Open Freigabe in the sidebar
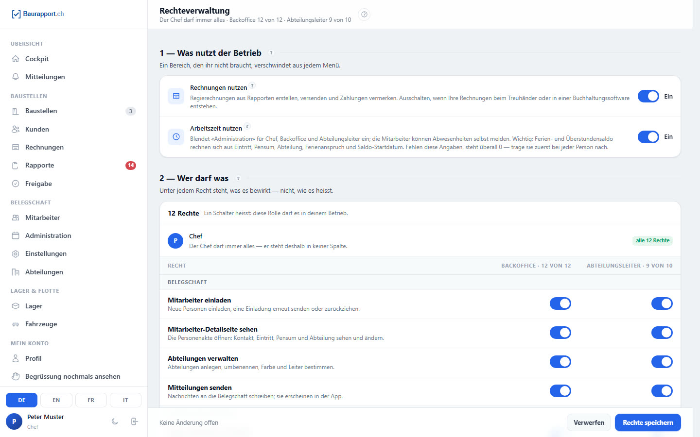The height and width of the screenshot is (437, 700). pos(73,184)
